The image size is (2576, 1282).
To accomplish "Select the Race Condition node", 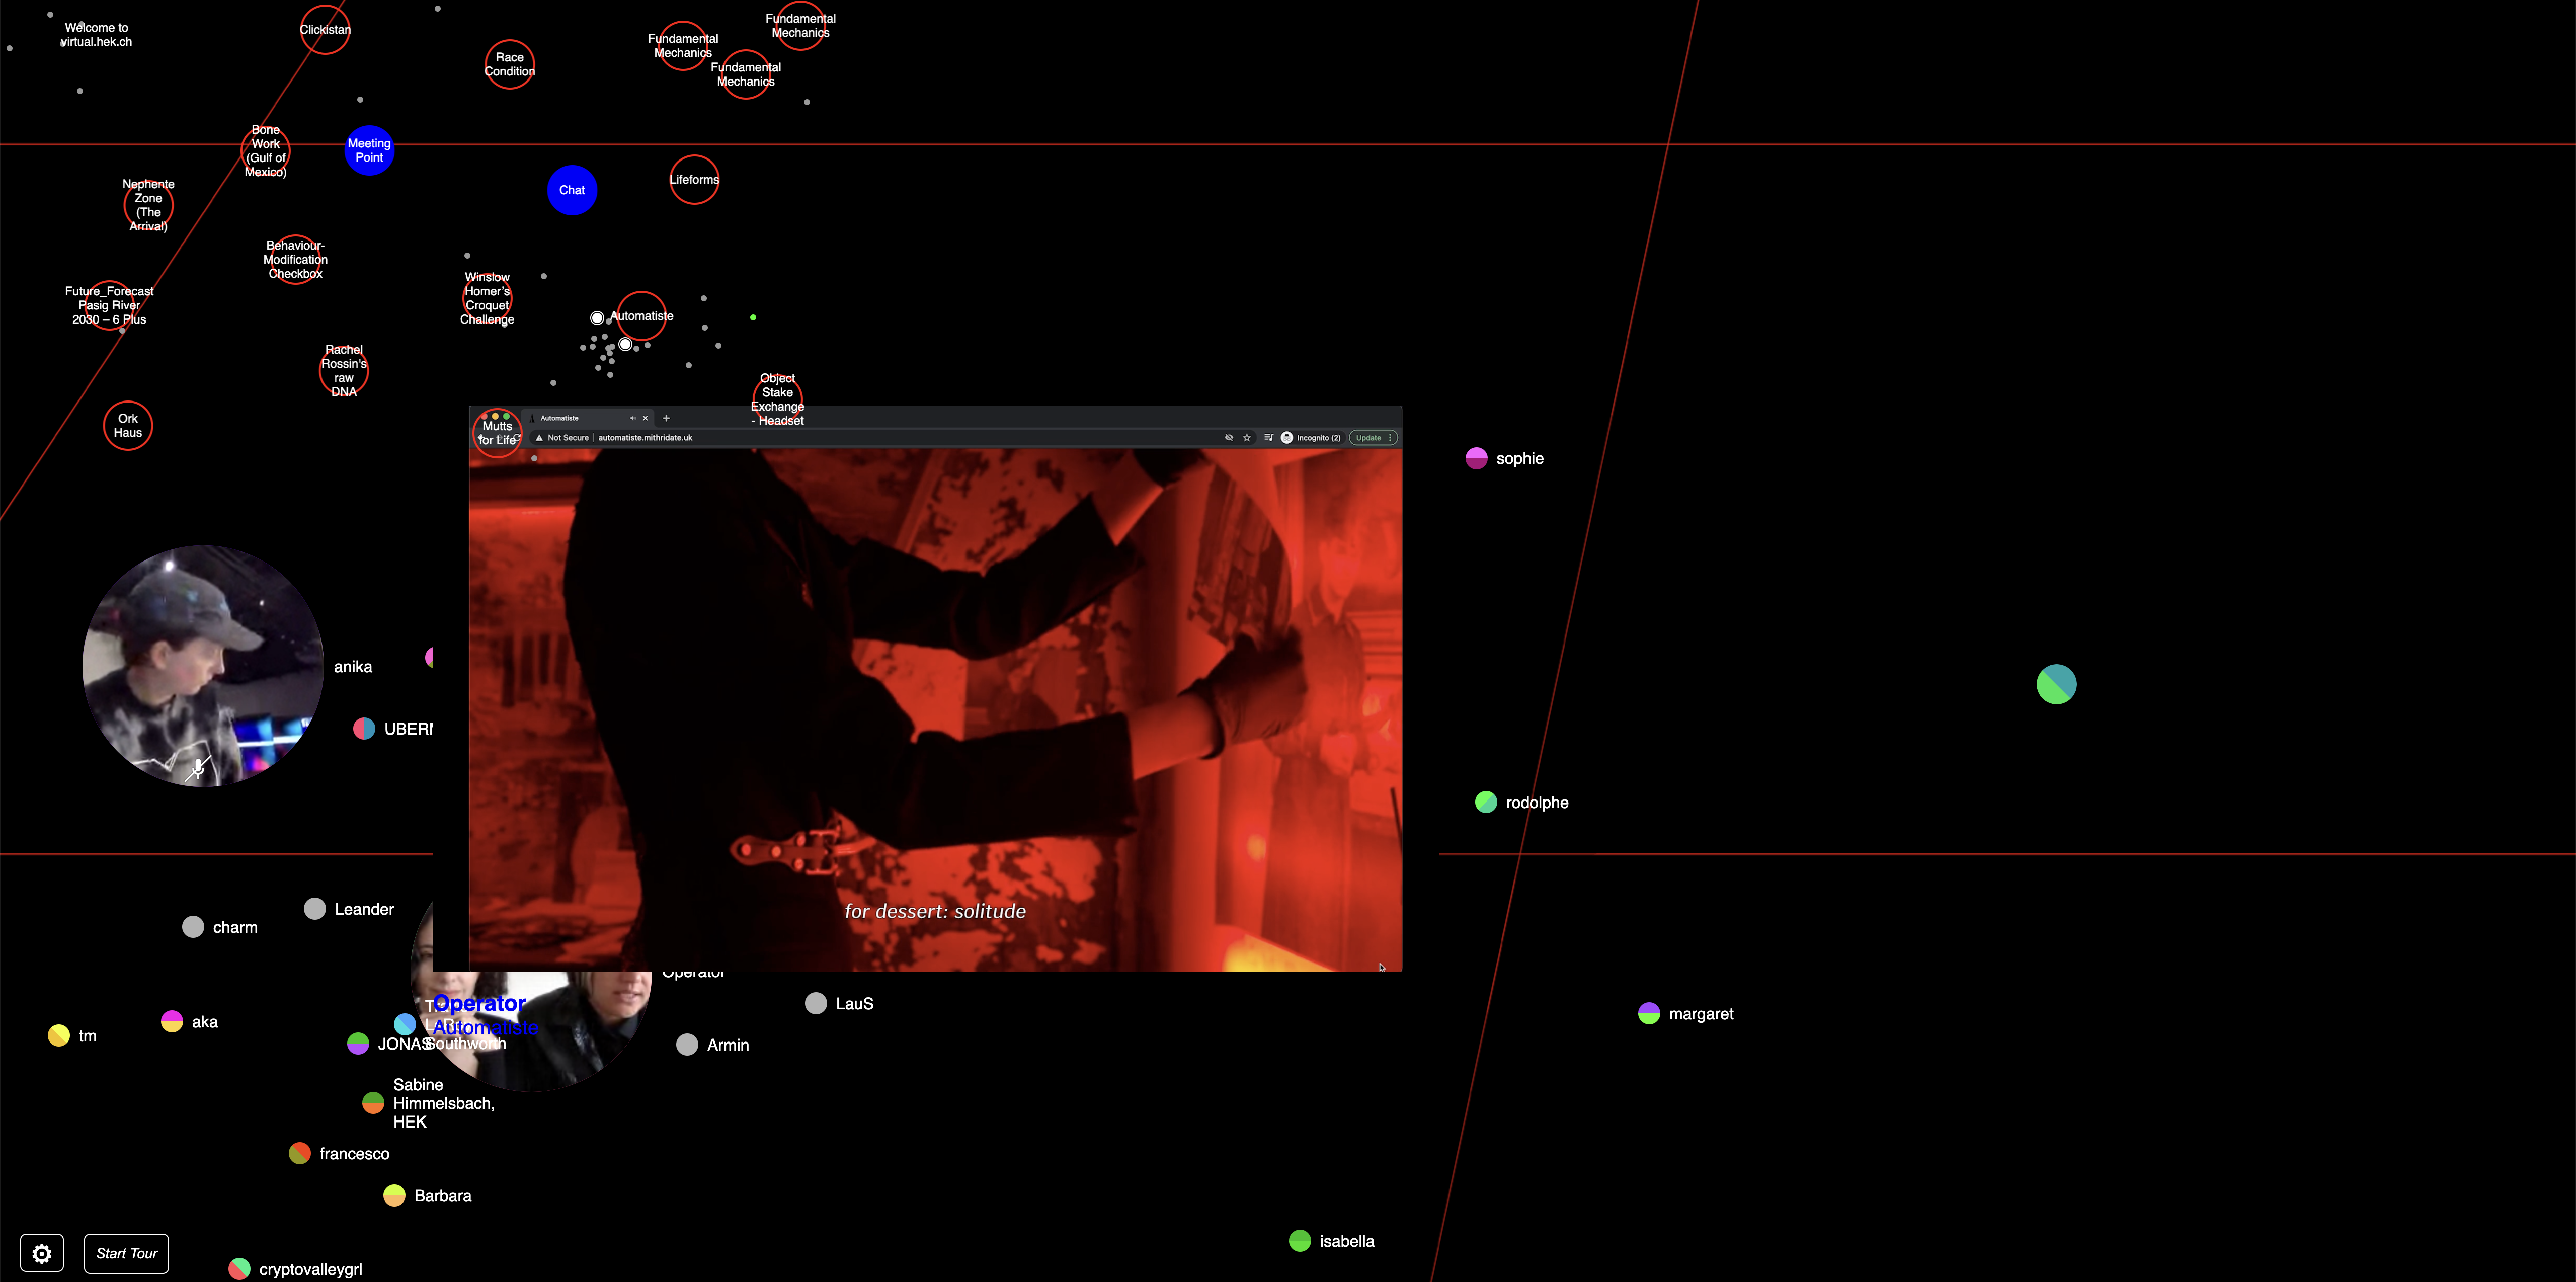I will [x=510, y=64].
